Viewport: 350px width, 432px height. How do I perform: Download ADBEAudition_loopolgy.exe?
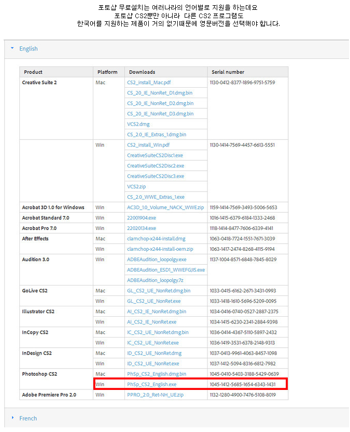[x=157, y=260]
